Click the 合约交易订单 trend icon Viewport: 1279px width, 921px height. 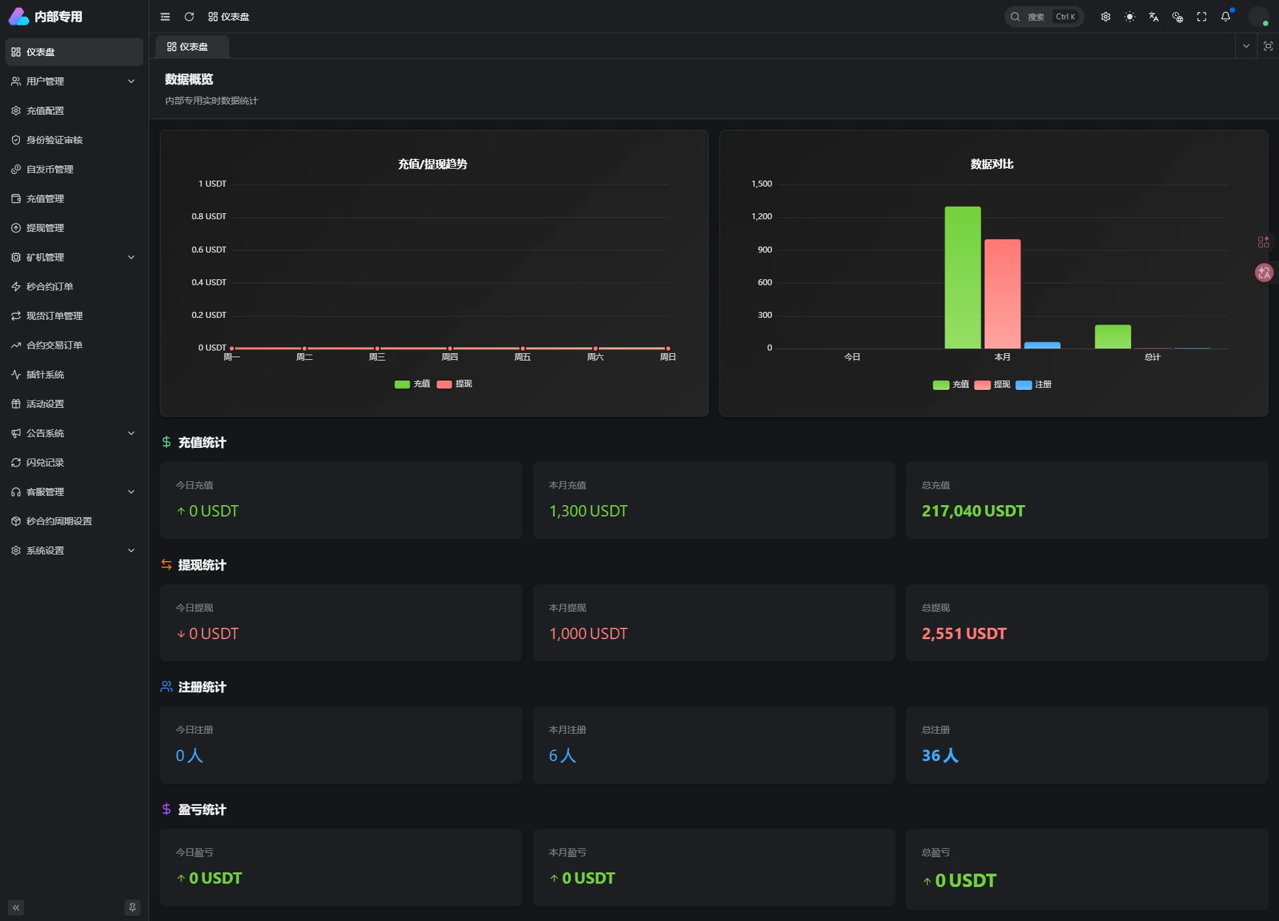[16, 345]
